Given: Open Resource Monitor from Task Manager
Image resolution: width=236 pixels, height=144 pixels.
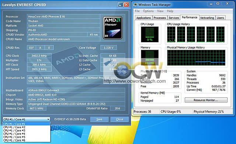Looking at the screenshot, I should click(206, 100).
